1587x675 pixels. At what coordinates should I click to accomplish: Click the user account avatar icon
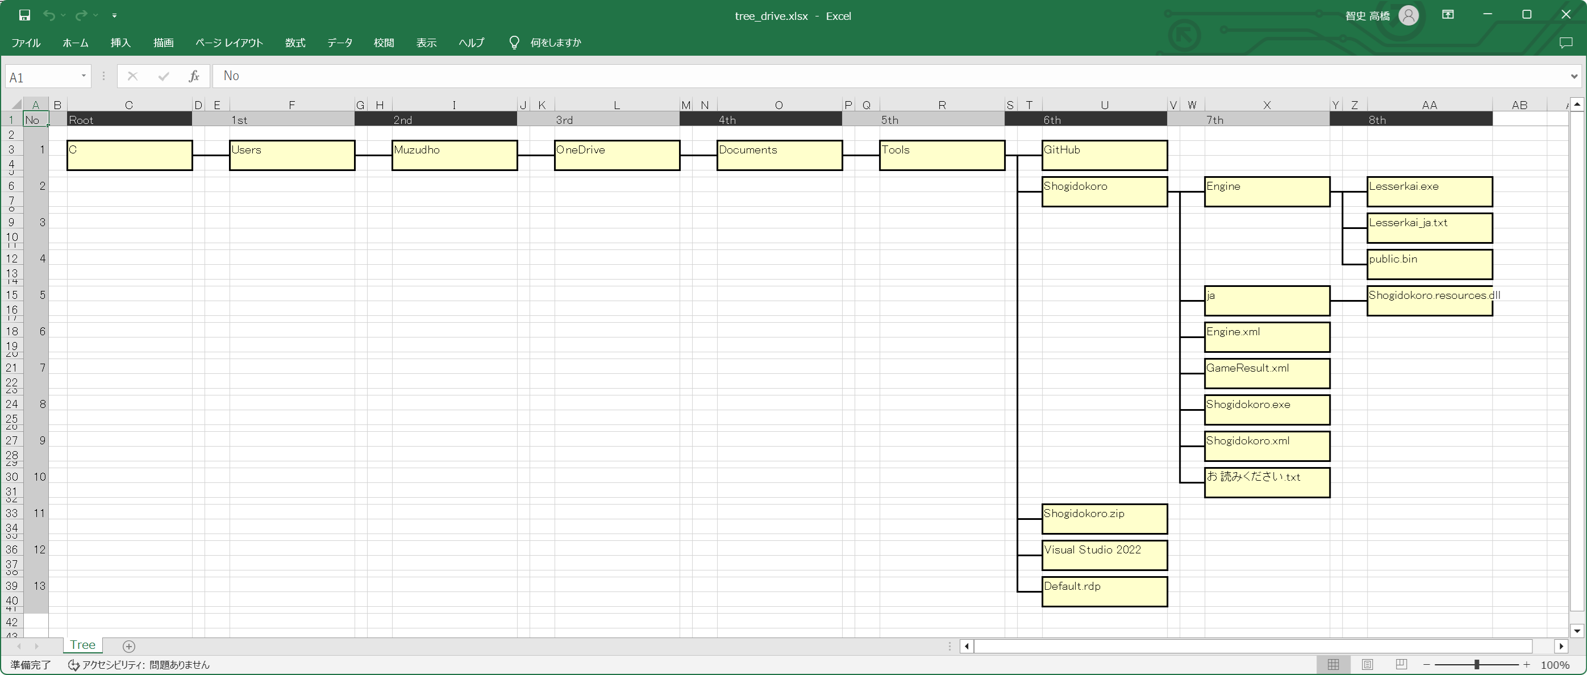point(1409,15)
